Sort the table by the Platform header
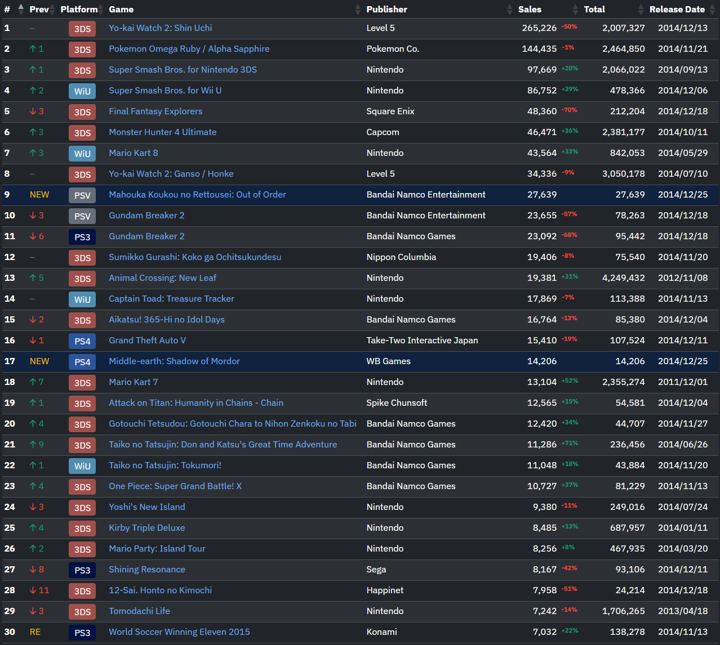720x645 pixels. (79, 9)
